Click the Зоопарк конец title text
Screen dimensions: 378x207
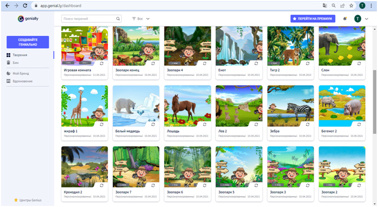[x=127, y=70]
